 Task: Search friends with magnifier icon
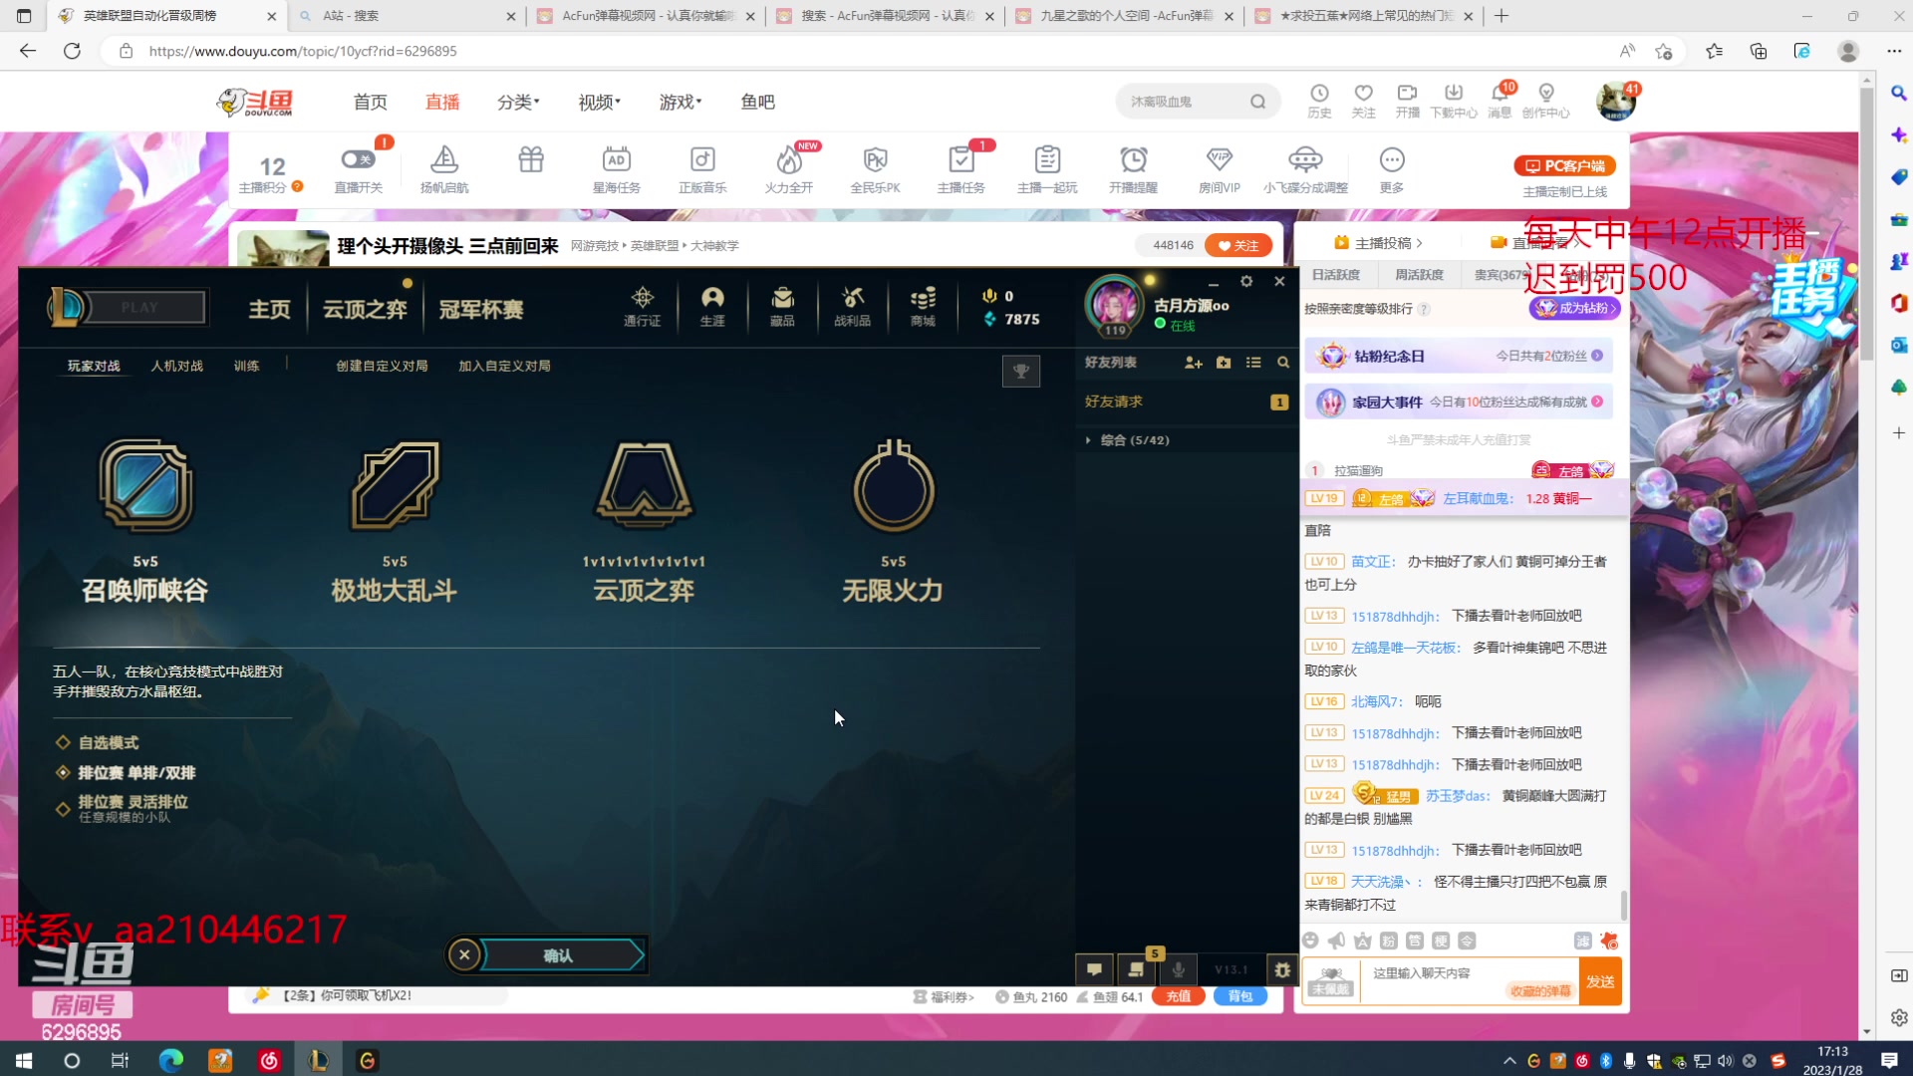point(1283,363)
